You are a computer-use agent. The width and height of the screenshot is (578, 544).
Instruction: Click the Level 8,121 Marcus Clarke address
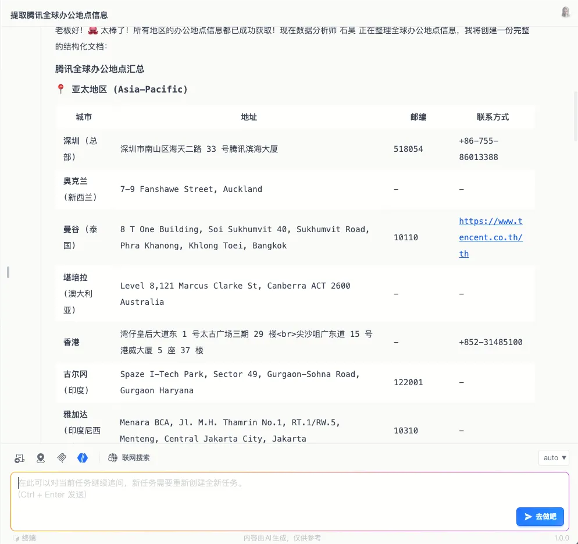[x=235, y=294]
